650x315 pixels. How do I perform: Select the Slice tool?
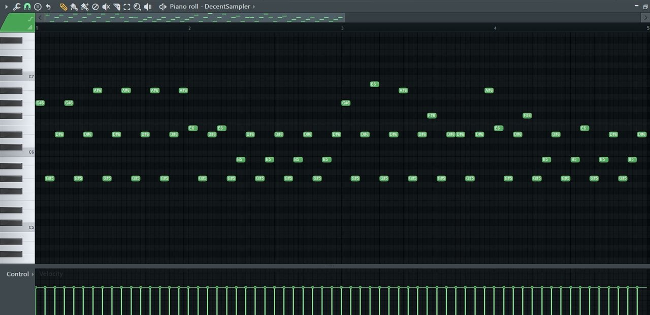click(116, 7)
